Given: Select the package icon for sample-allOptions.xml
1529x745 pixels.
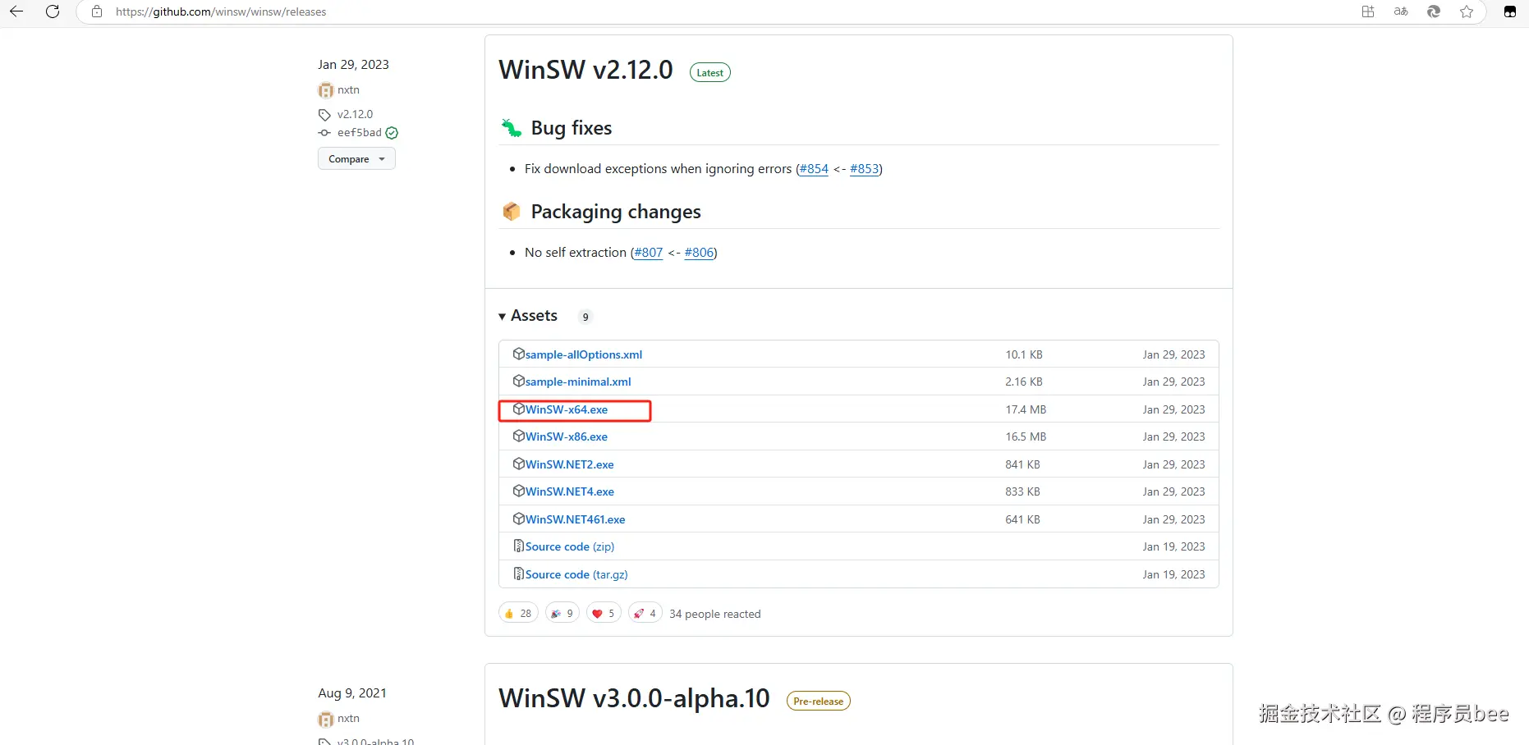Looking at the screenshot, I should [x=518, y=354].
